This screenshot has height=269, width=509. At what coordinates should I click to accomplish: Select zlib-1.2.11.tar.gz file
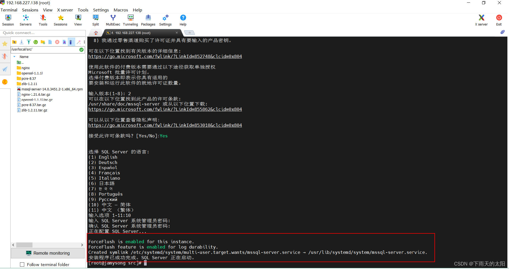tap(32, 110)
